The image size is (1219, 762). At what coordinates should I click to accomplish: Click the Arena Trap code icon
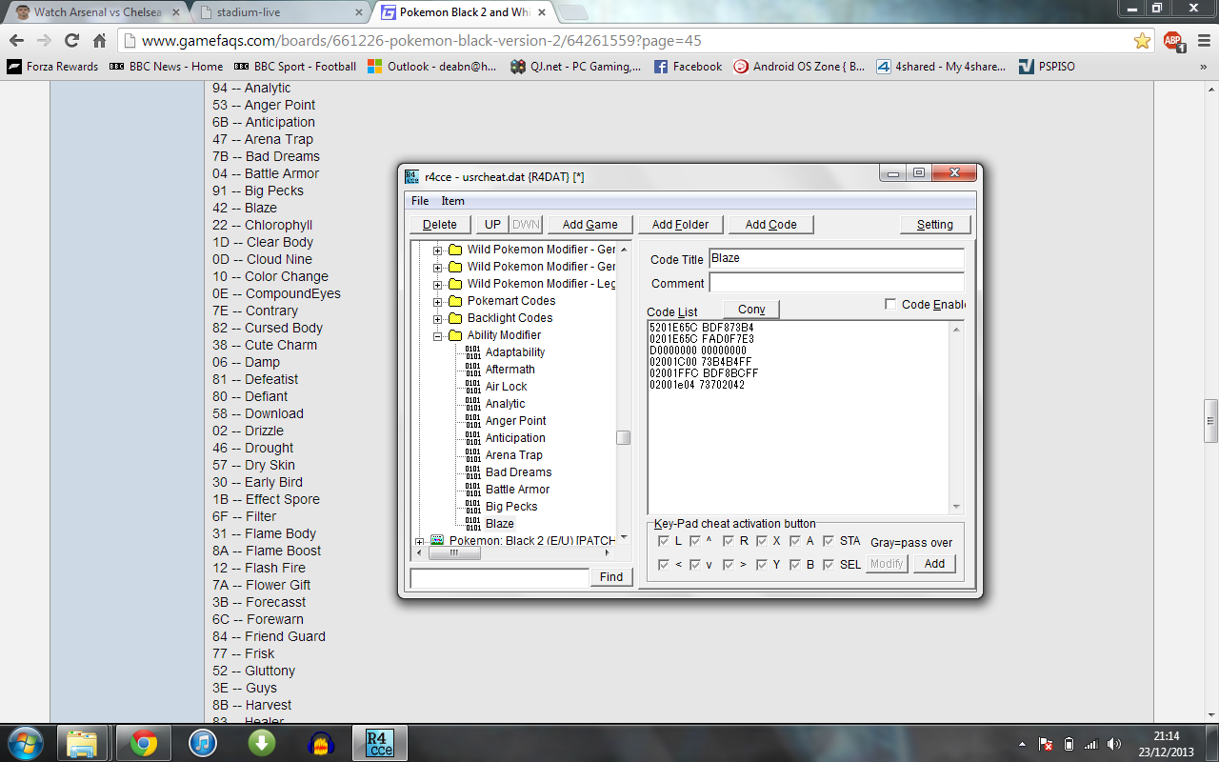point(472,455)
